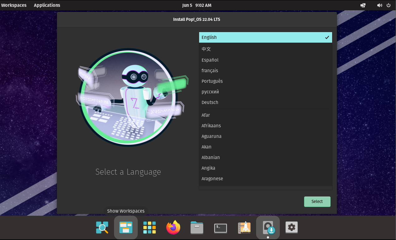
Task: Open the Applications menu in top bar
Action: [x=47, y=5]
